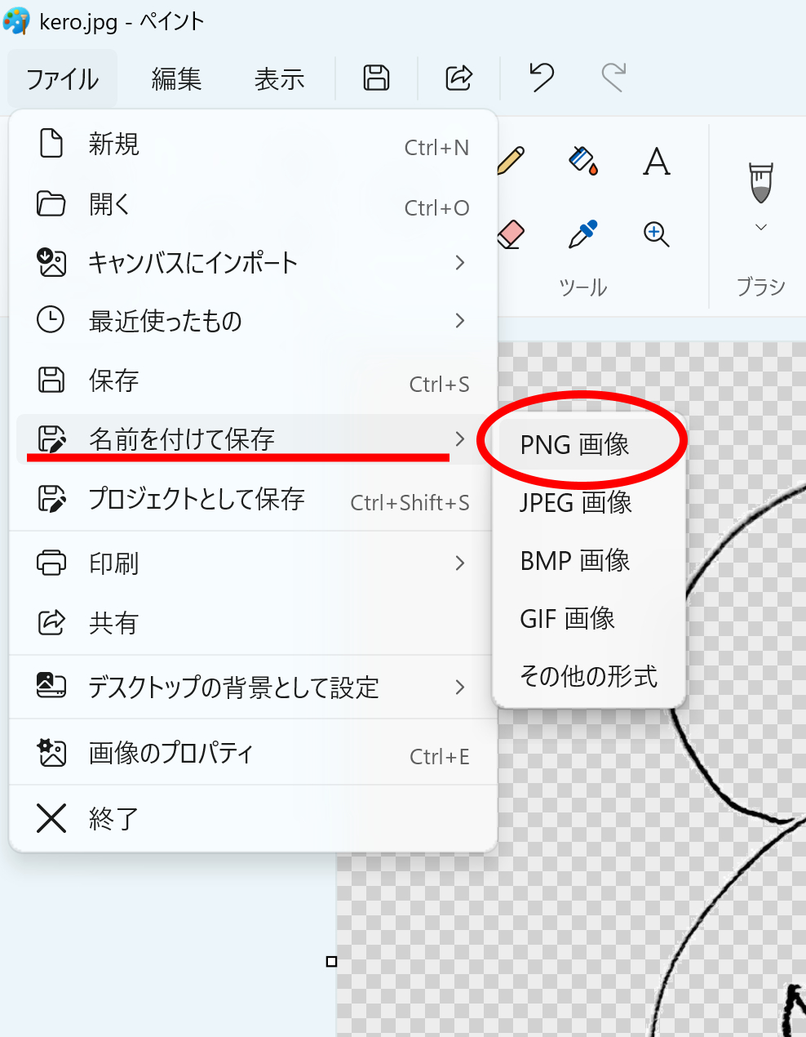Click the Share icon in the top toolbar
Screen dimensions: 806x1037
(458, 78)
